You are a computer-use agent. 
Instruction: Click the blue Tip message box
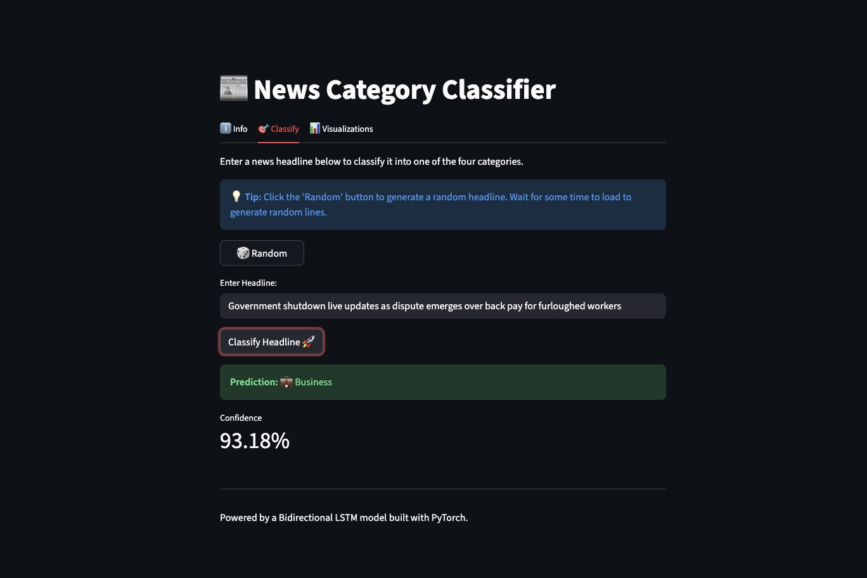point(442,204)
